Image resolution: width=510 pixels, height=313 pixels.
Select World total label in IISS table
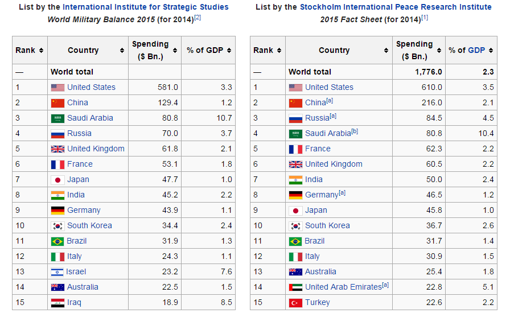click(72, 72)
